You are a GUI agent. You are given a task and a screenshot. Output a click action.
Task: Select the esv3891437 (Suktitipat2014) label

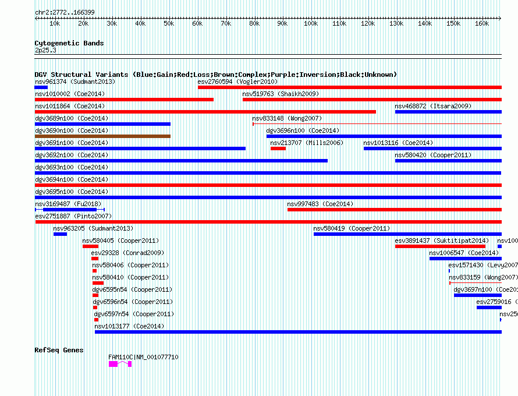(442, 241)
